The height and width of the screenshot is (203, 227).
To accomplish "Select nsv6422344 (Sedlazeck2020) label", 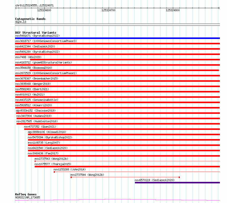I will [x=35, y=46].
